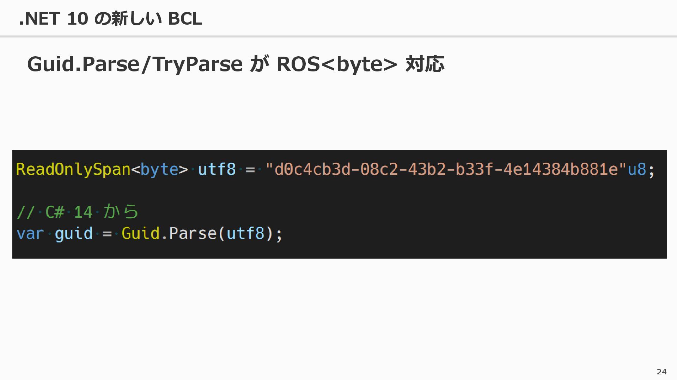This screenshot has width=677, height=380.
Task: Click the ReadOnlySpan type name in code
Action: (x=73, y=170)
